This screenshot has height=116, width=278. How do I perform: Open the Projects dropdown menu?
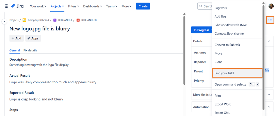pos(57,6)
